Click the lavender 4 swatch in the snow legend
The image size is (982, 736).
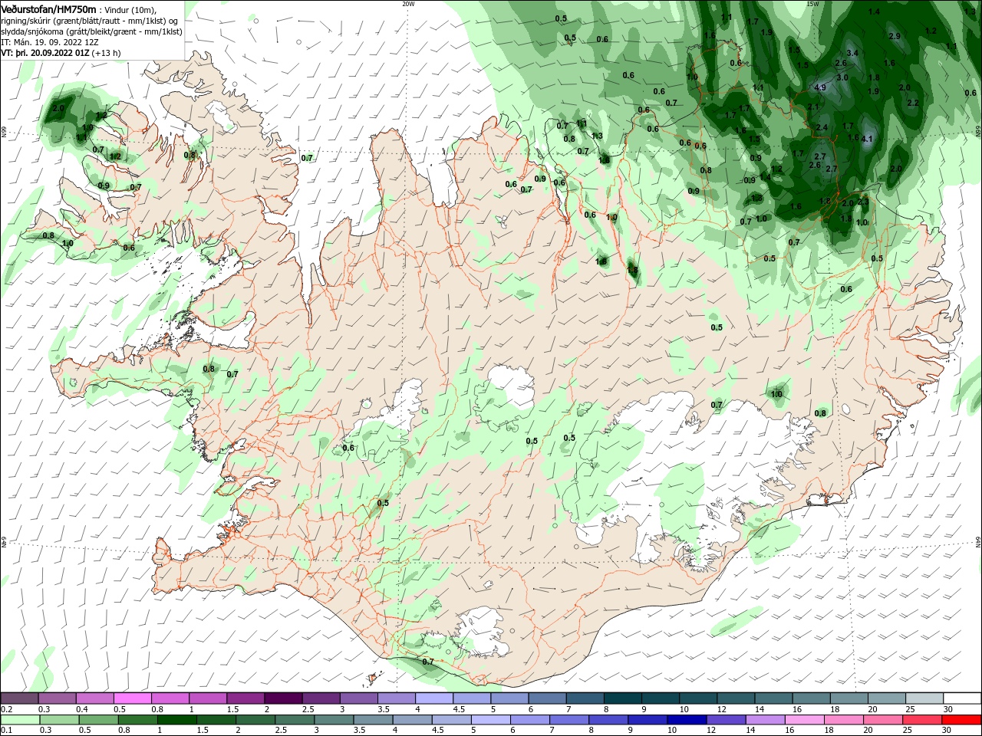[433, 698]
